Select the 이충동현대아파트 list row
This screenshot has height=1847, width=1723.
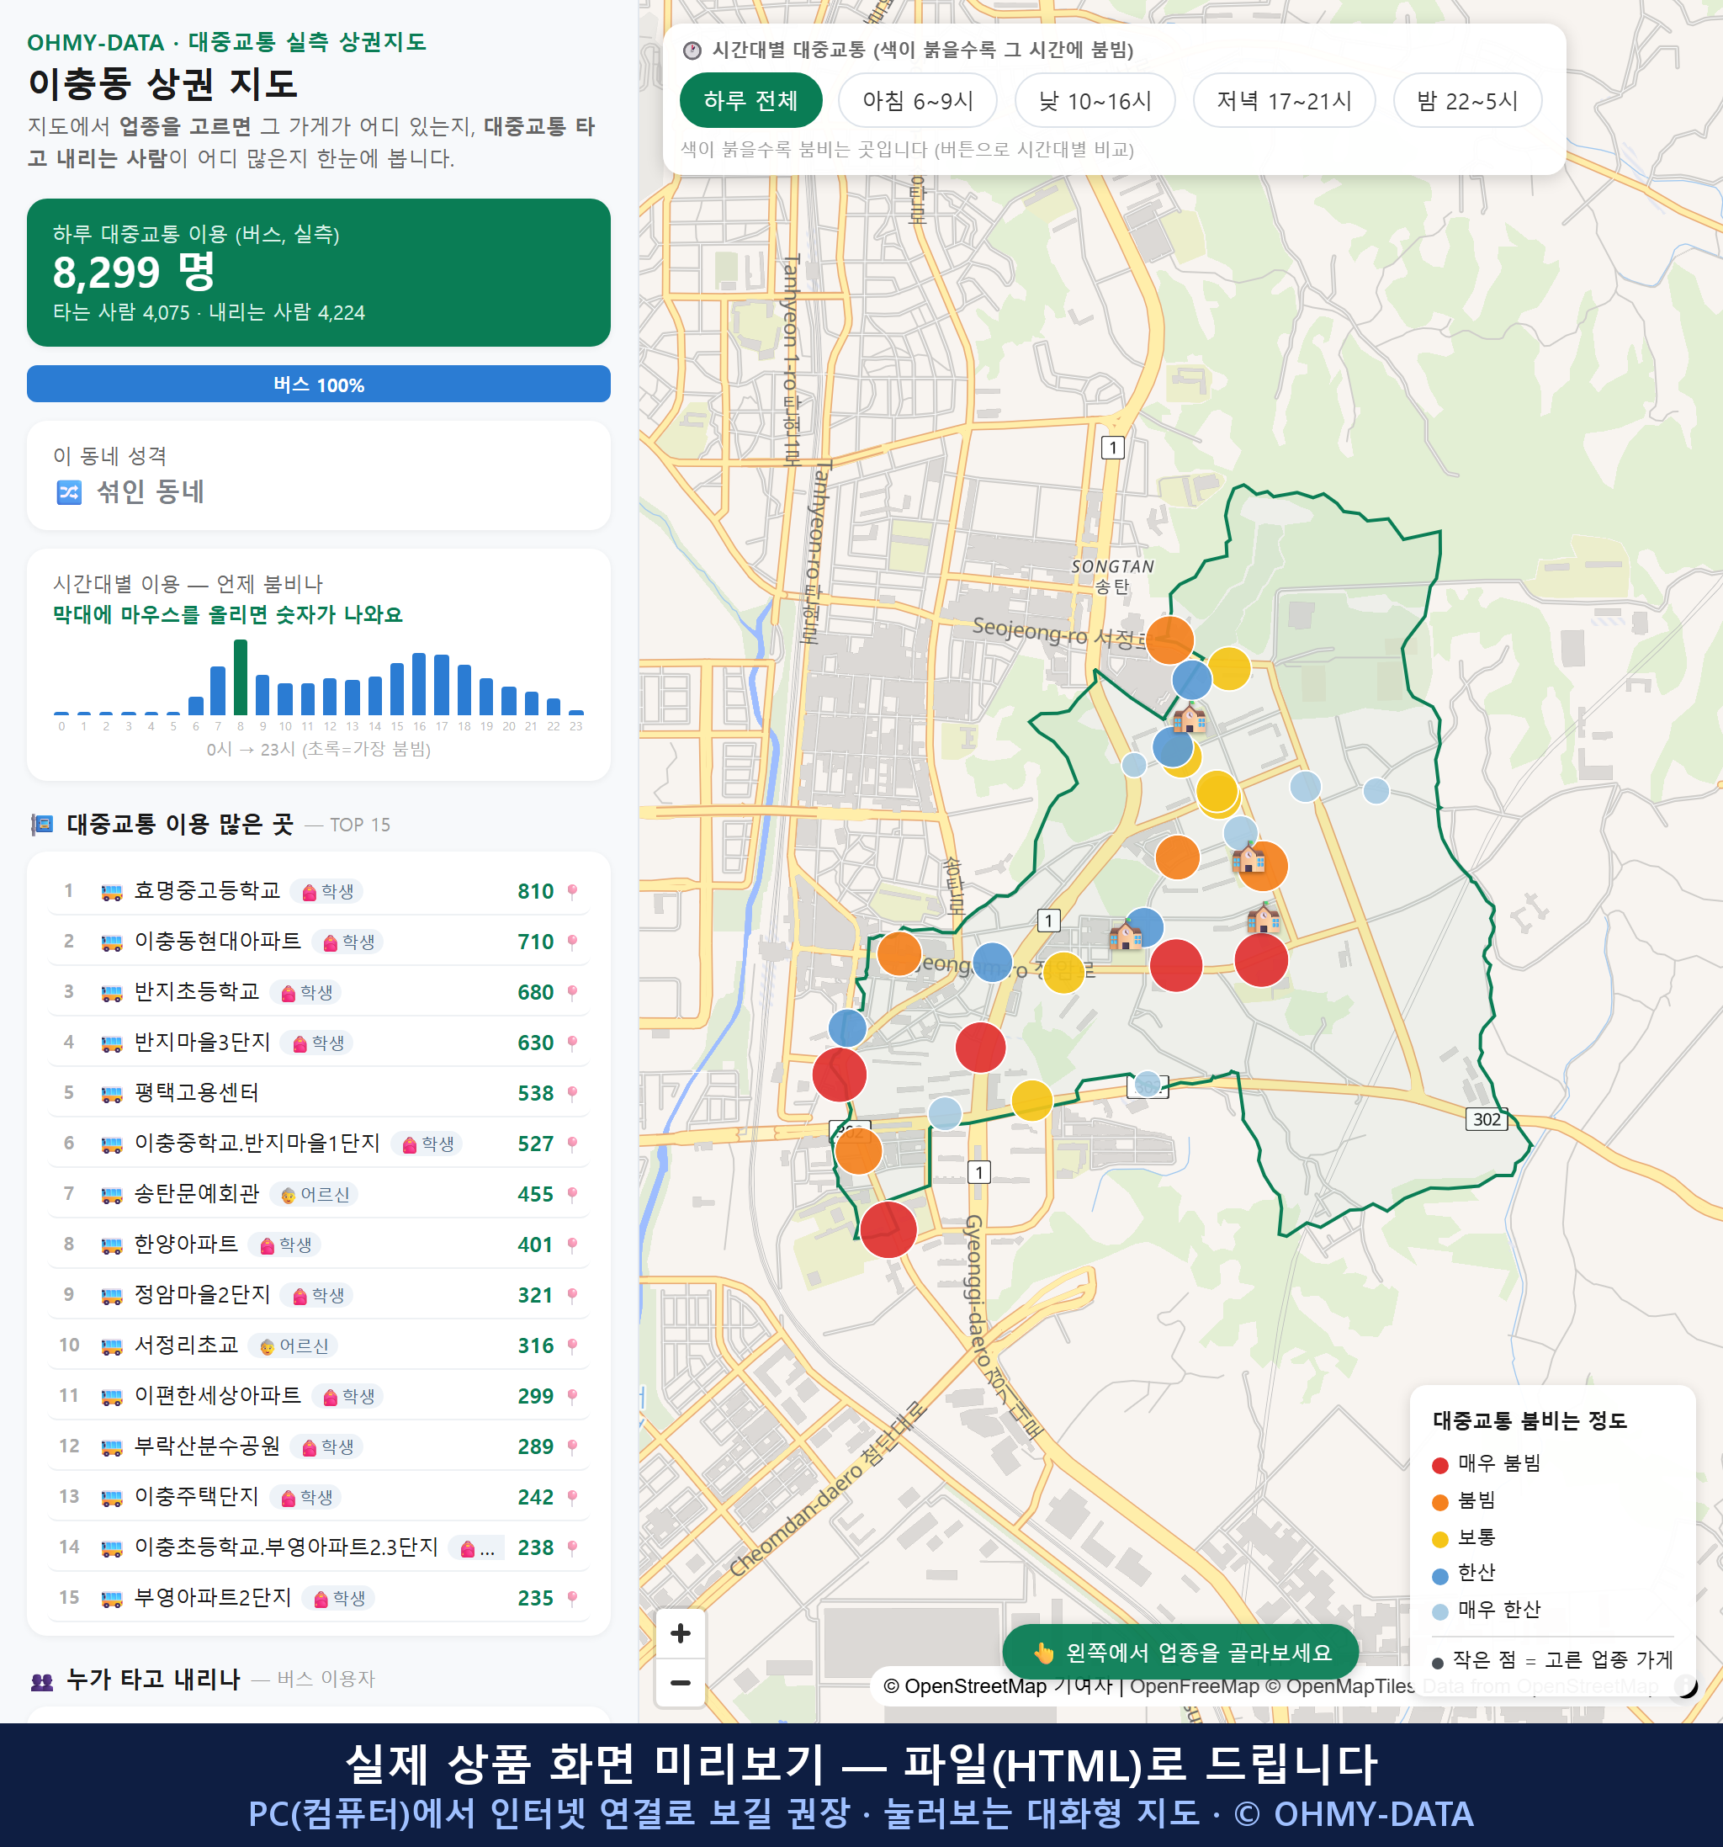pyautogui.click(x=319, y=941)
